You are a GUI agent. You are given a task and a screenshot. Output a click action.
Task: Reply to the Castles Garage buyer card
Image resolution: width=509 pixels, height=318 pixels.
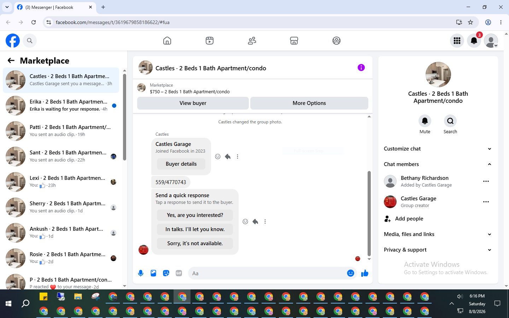tap(228, 157)
